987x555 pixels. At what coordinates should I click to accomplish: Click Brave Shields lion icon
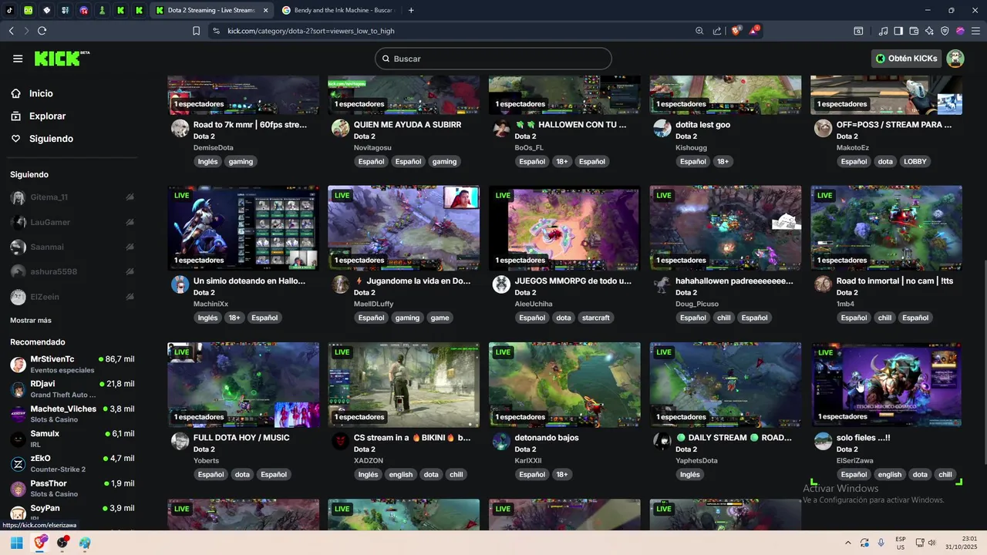(x=736, y=31)
